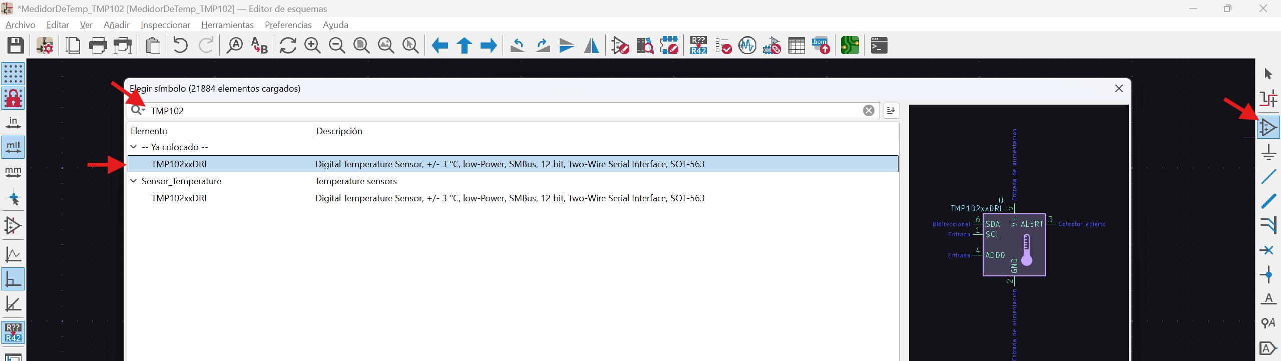1281x361 pixels.
Task: Toggle hidden pins display
Action: coord(13,226)
